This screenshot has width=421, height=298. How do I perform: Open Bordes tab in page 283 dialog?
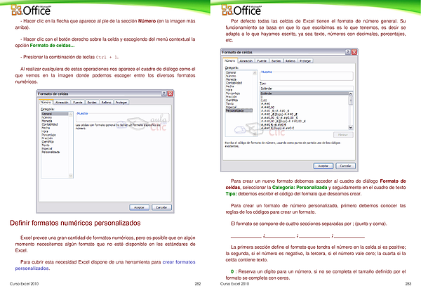(276, 61)
